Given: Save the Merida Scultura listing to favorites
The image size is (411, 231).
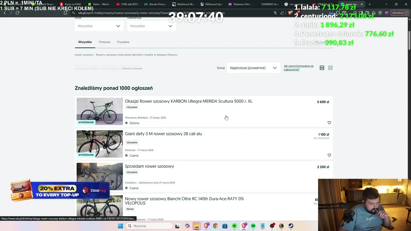Looking at the screenshot, I should click(x=329, y=123).
